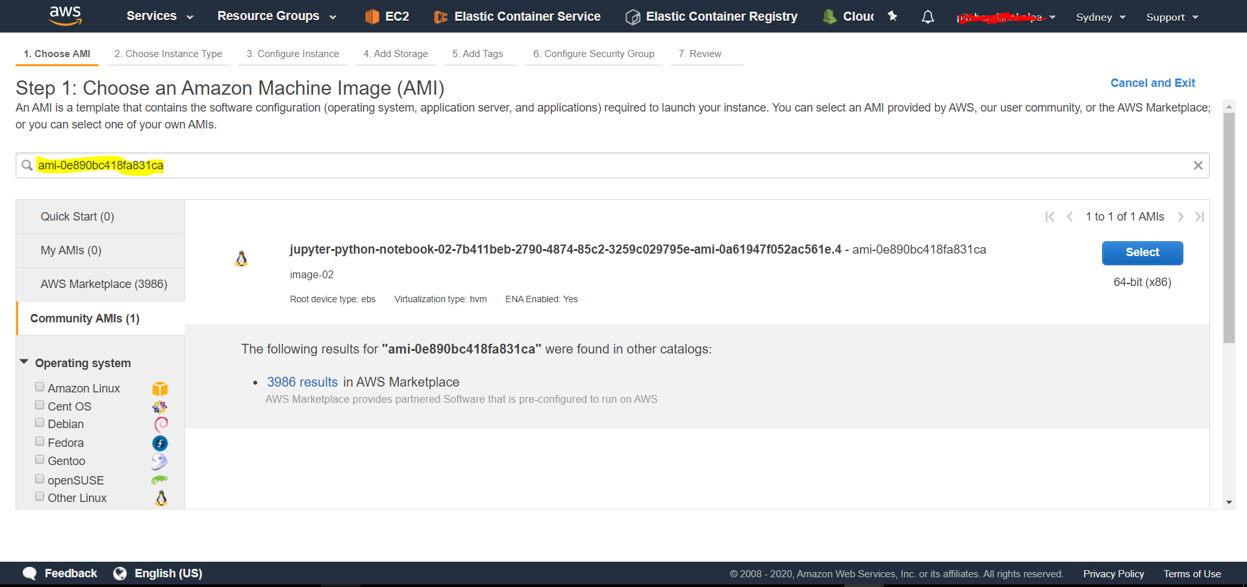1247x587 pixels.
Task: Click the CloudWatch shortcut icon
Action: (x=829, y=16)
